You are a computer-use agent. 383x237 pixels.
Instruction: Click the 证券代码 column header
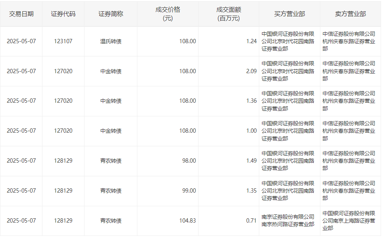(63, 14)
